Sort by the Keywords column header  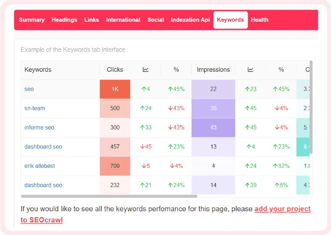(38, 70)
